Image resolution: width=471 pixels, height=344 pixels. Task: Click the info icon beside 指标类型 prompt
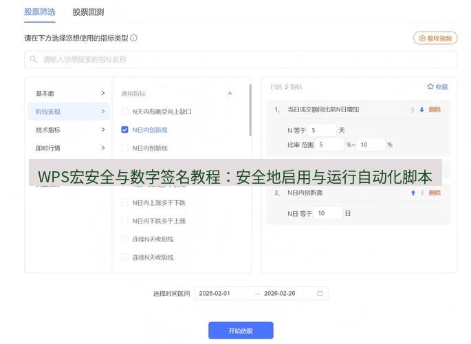coord(134,38)
